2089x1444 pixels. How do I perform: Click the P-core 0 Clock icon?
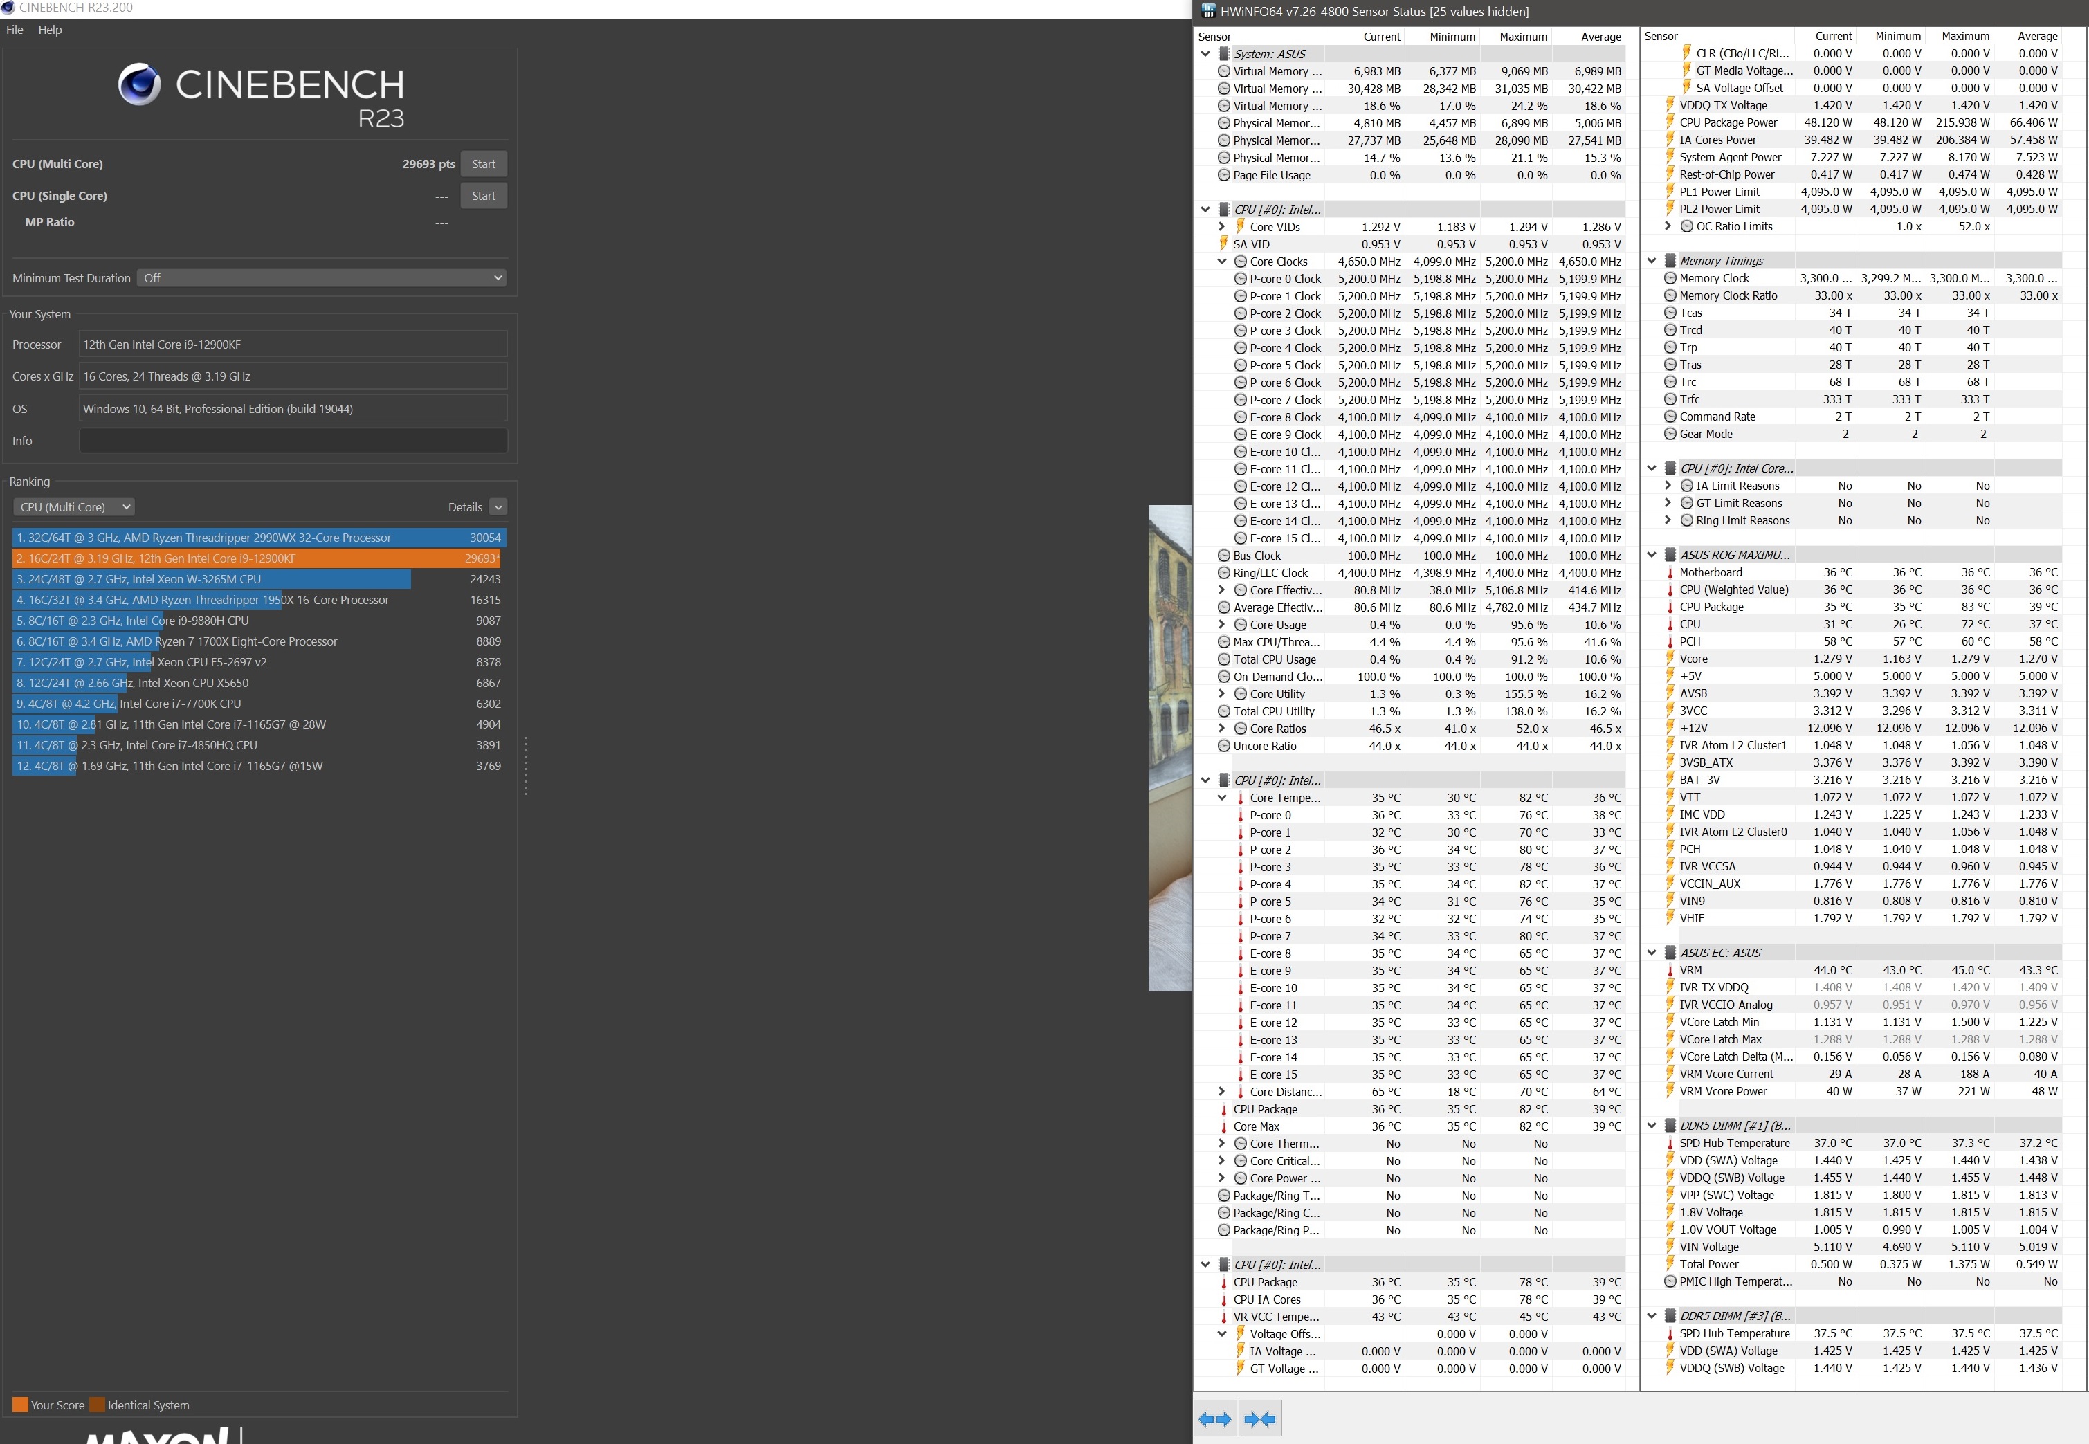(x=1241, y=279)
